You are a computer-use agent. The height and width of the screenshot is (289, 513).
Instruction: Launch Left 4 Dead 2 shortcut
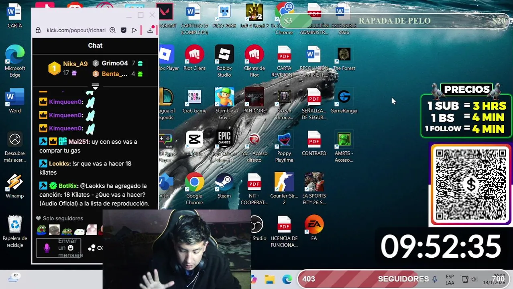click(254, 16)
